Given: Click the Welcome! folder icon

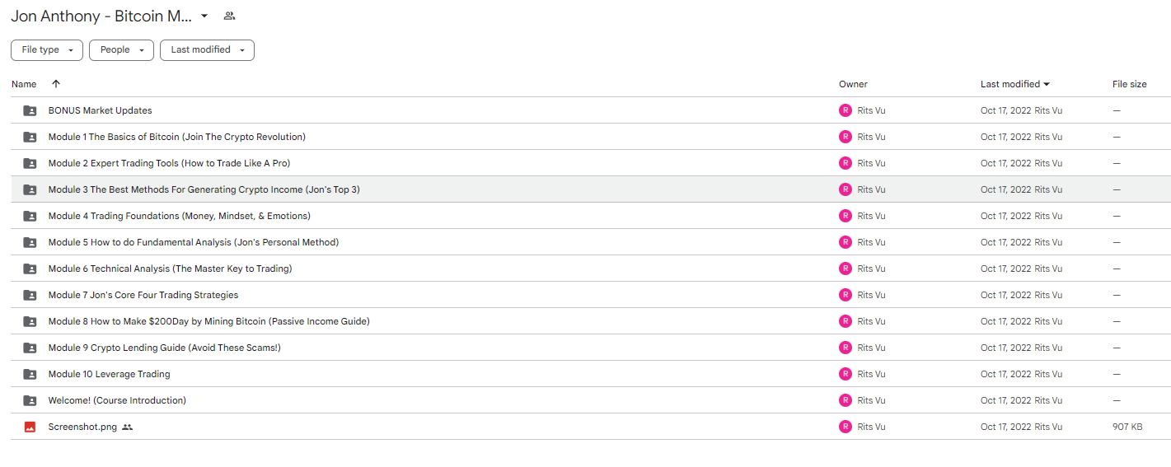Looking at the screenshot, I should click(x=30, y=400).
